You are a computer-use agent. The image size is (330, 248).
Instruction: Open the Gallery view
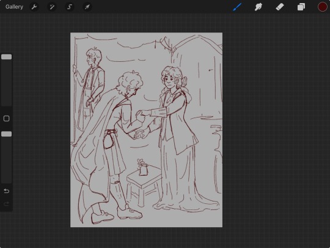click(14, 7)
